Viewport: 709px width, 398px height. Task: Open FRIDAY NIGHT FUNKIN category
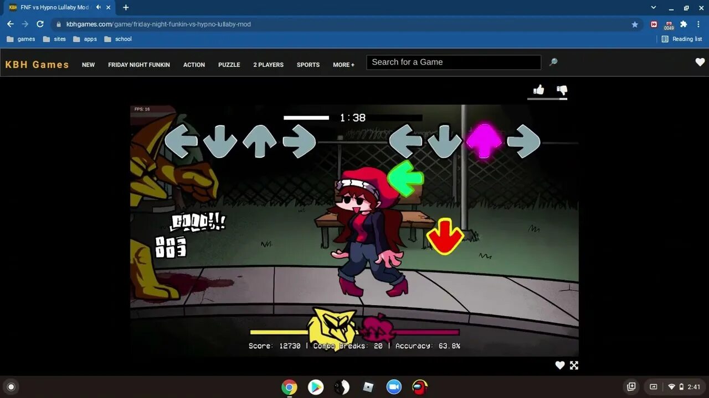(x=139, y=65)
